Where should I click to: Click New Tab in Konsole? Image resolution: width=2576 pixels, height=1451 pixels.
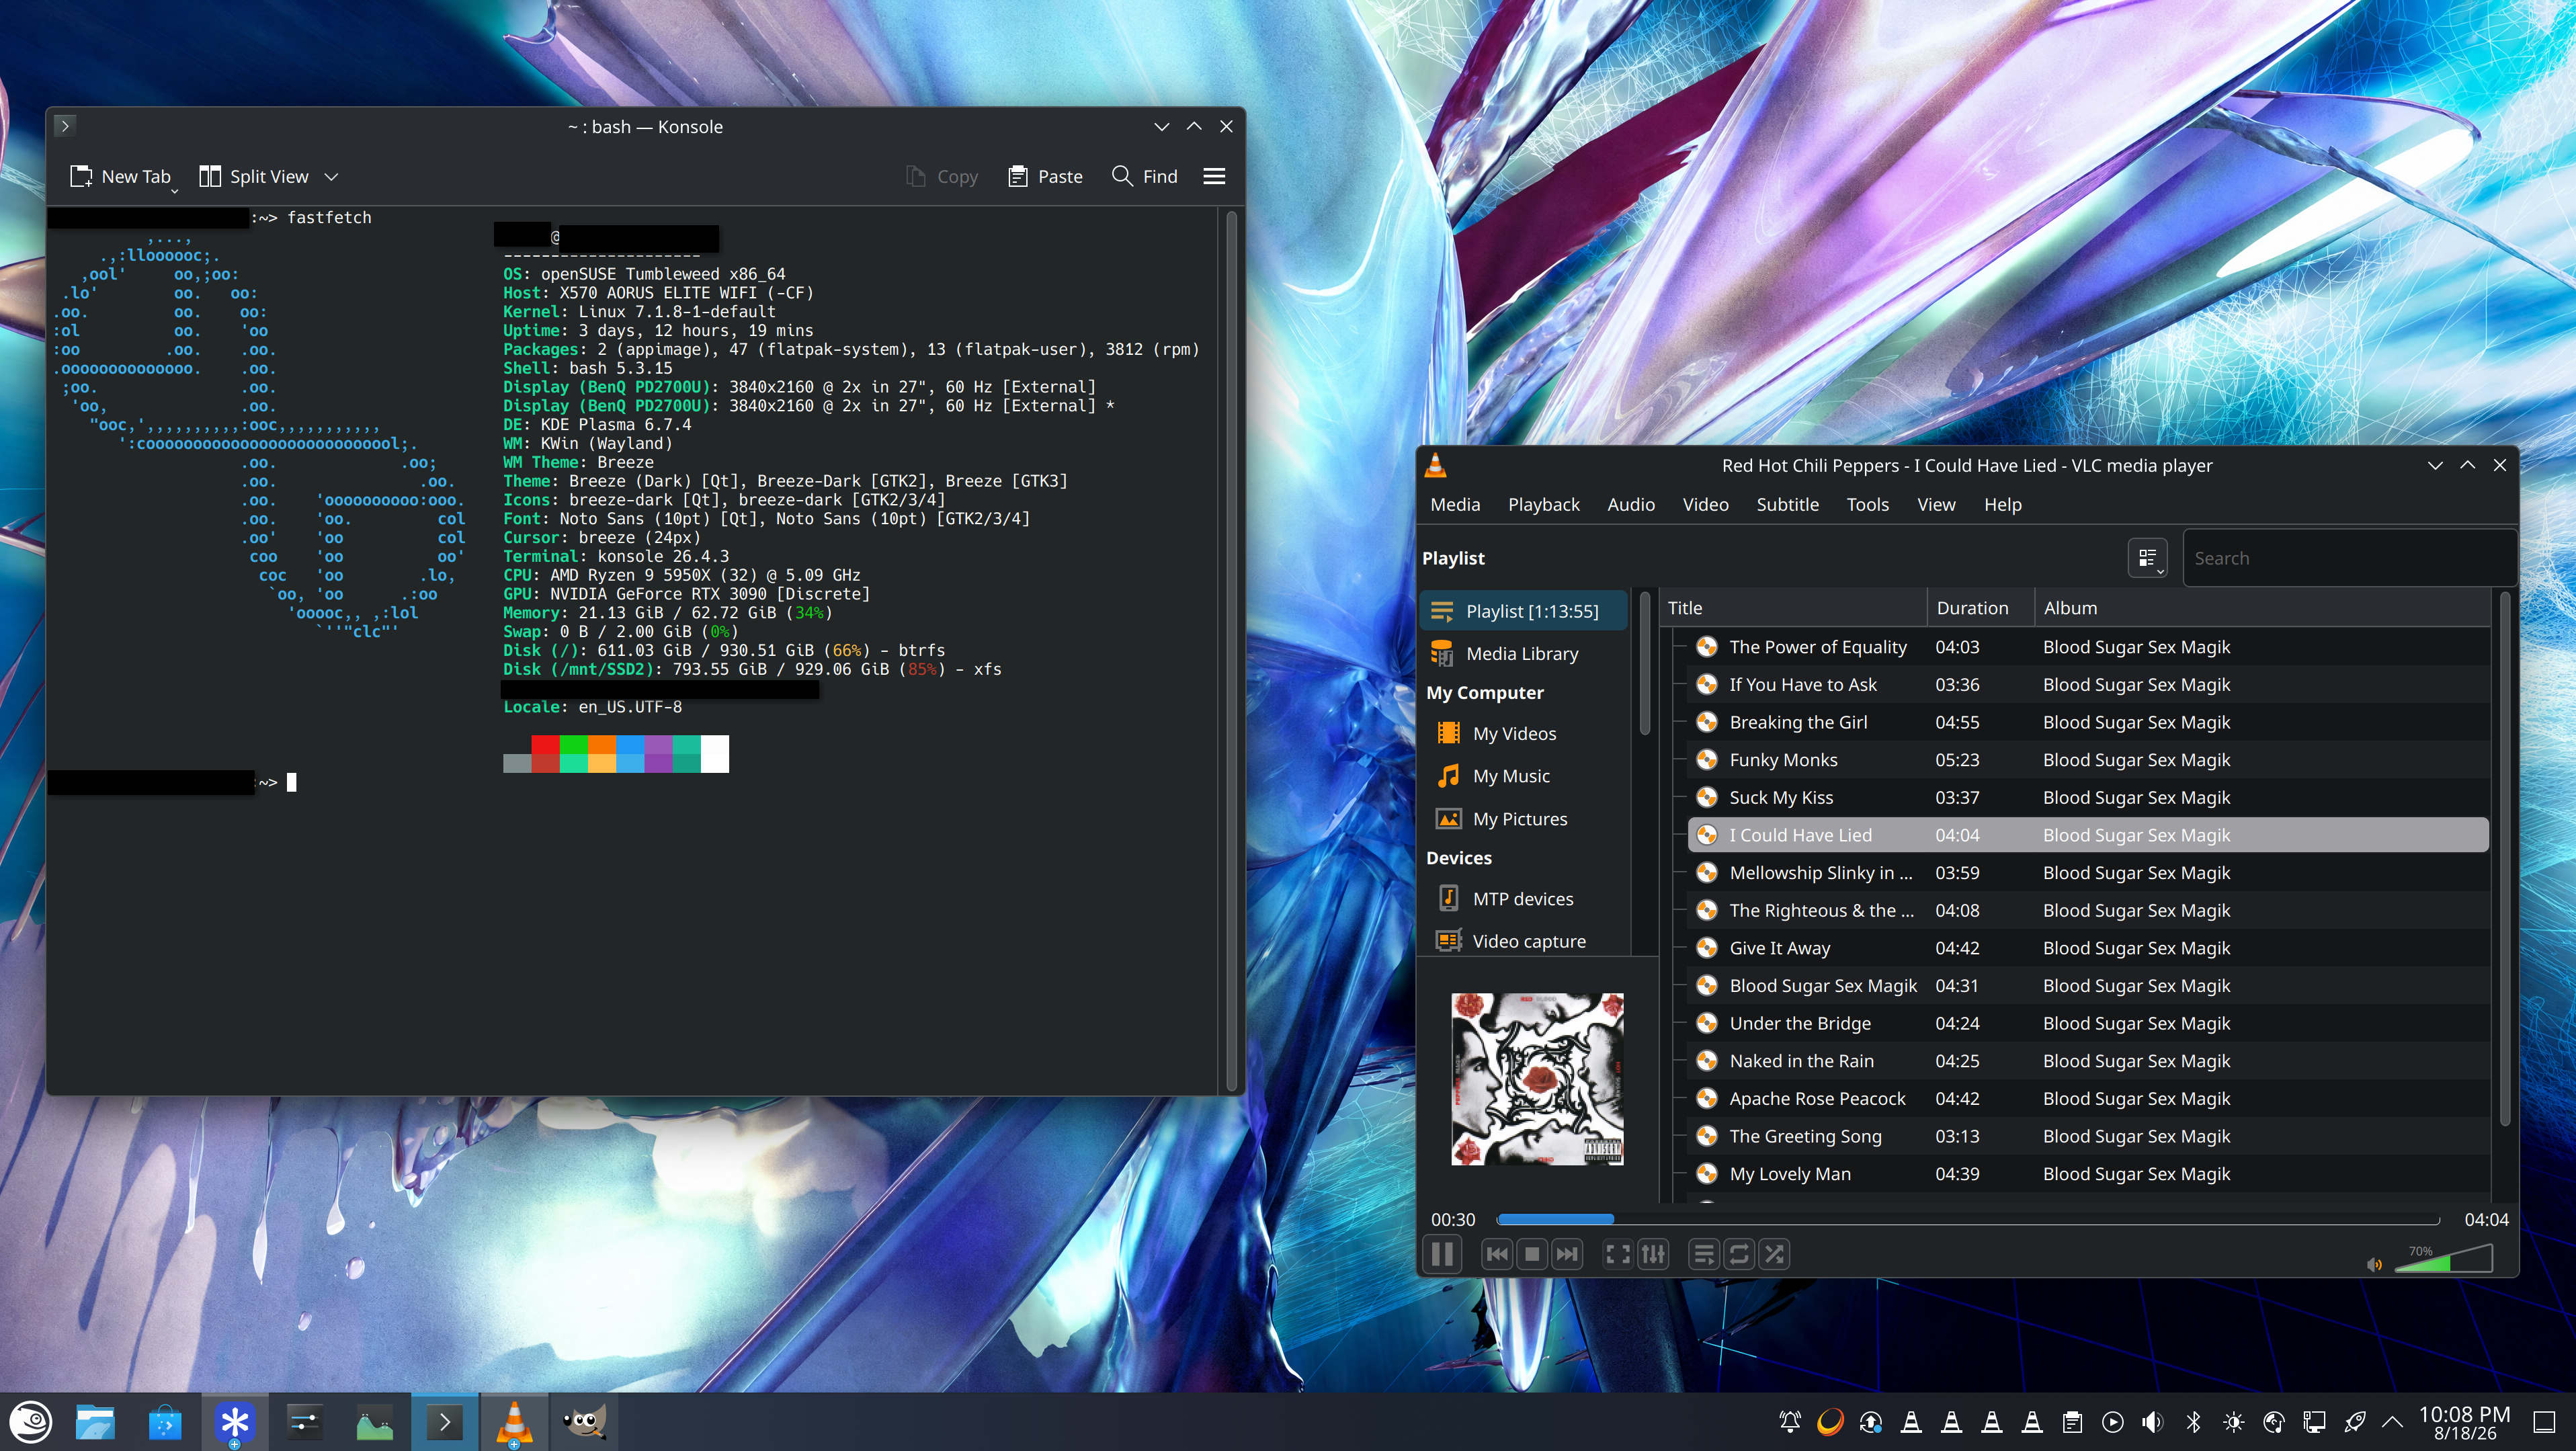(x=121, y=177)
